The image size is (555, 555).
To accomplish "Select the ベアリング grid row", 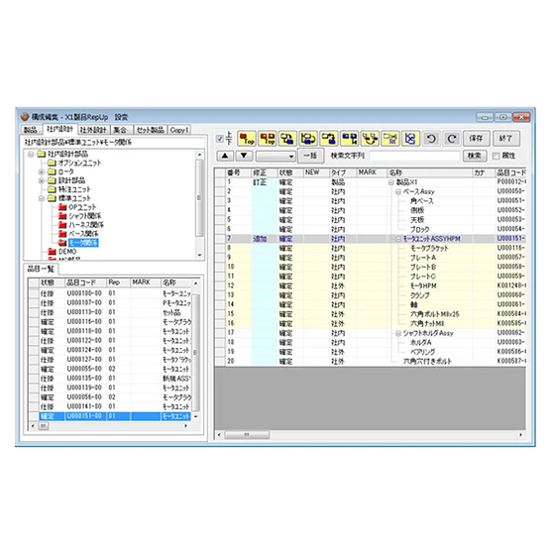I will (371, 352).
